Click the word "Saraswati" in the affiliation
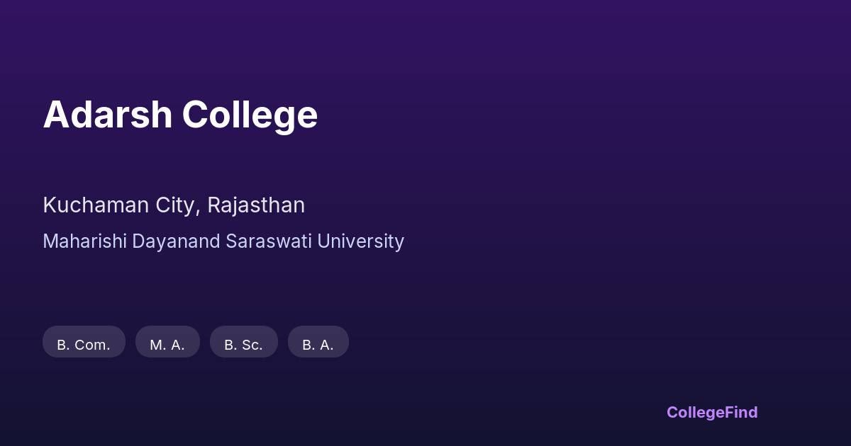 (269, 241)
